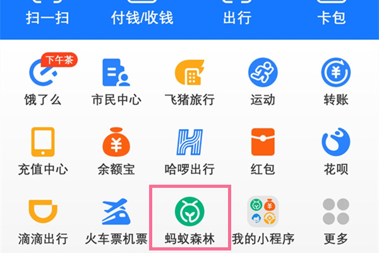
Task: Open the 红包 red envelope
Action: point(263,142)
